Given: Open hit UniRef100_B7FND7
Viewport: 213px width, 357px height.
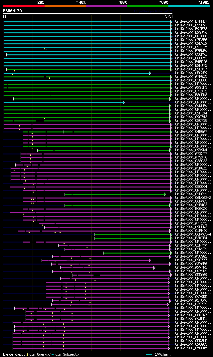Looking at the screenshot, I should pos(191,21).
